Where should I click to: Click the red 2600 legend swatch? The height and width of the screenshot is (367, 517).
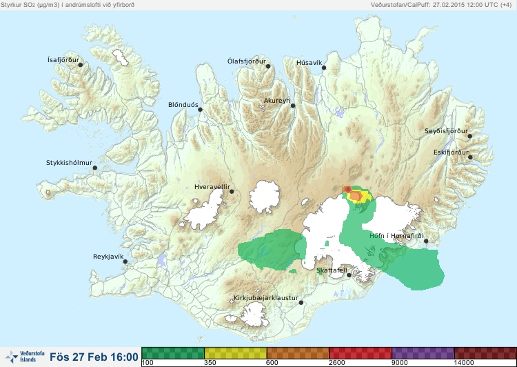click(361, 353)
